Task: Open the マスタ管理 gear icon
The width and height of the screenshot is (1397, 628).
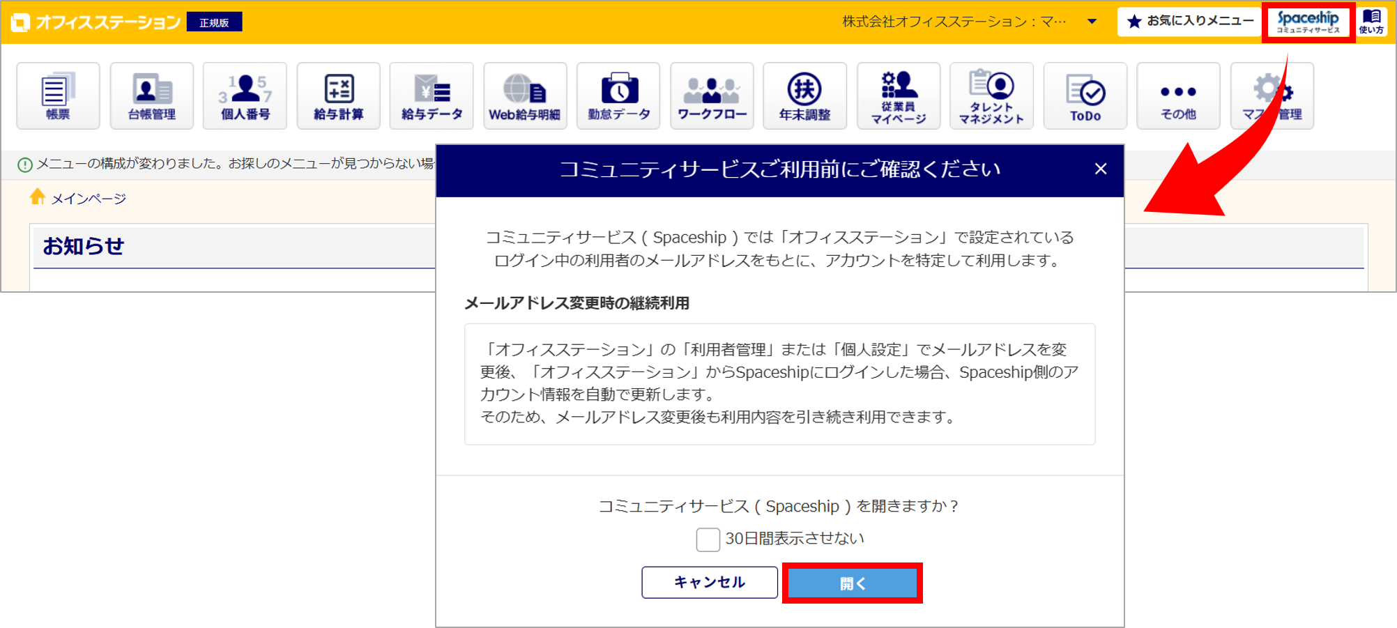Action: pyautogui.click(x=1272, y=95)
